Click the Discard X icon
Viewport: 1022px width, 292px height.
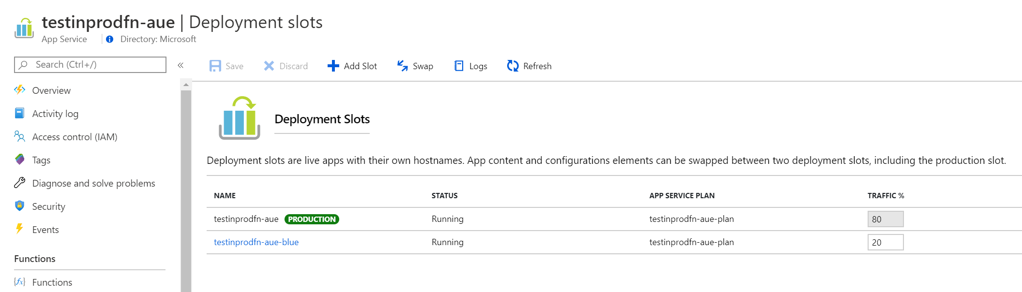(x=269, y=66)
